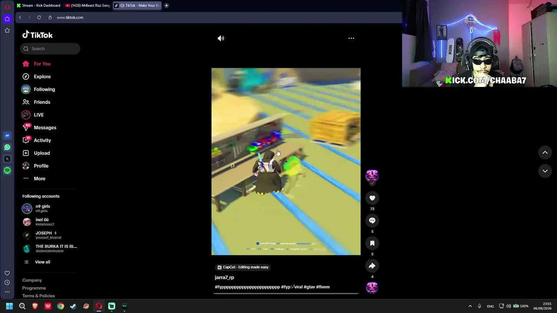Open the #gtav hashtag
This screenshot has height=313, width=557.
[309, 287]
